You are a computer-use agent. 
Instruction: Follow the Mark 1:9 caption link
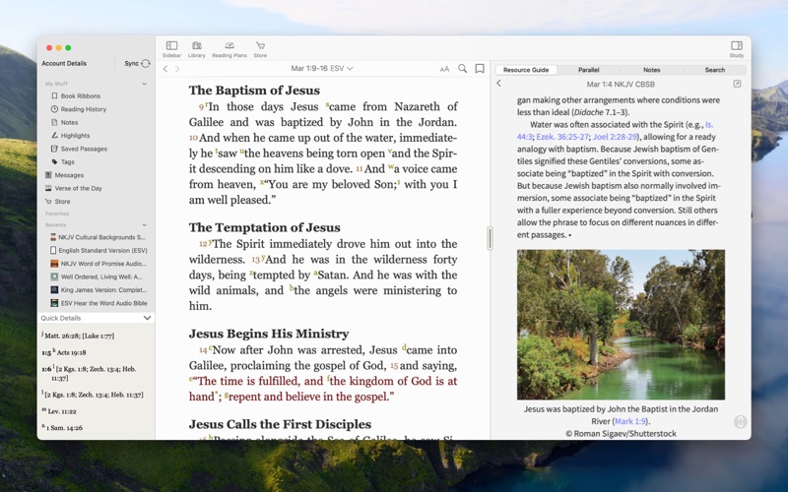tap(630, 421)
